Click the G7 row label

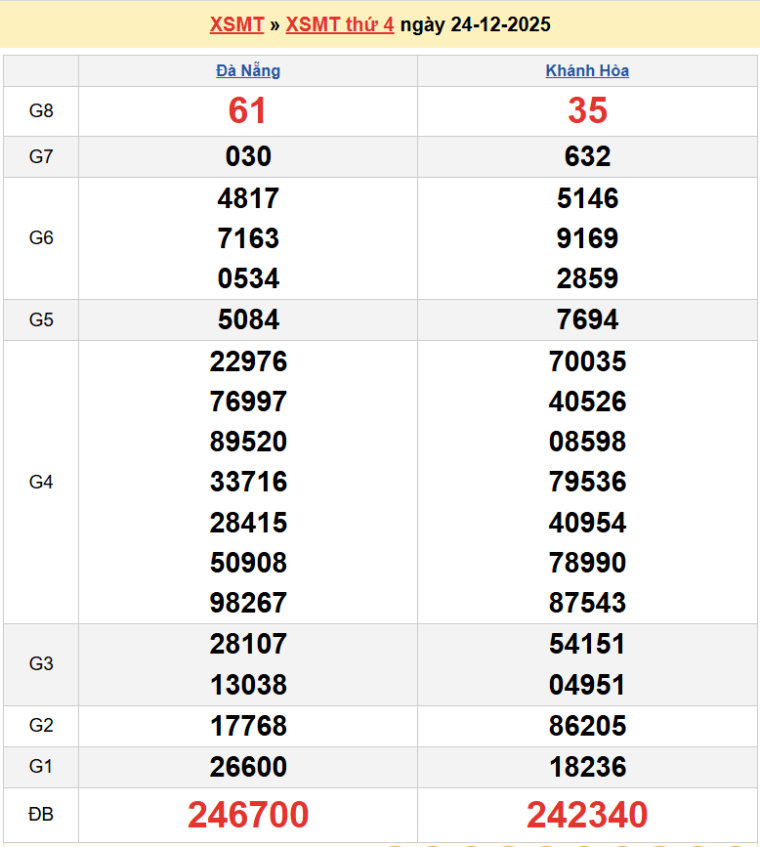[41, 156]
